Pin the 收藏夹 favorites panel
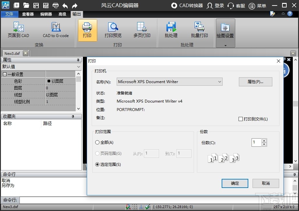The height and width of the screenshot is (211, 299). (x=73, y=116)
